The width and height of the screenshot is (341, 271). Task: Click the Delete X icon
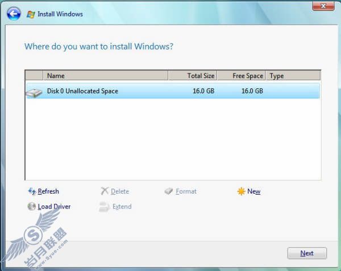pos(105,191)
